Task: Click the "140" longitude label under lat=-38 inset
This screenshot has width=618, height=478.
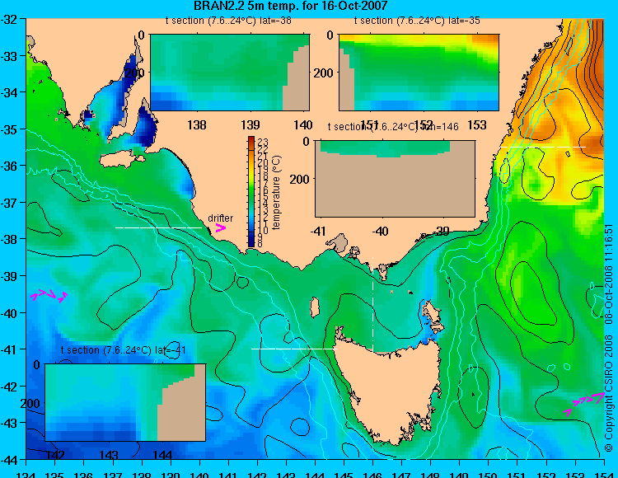Action: pos(303,125)
